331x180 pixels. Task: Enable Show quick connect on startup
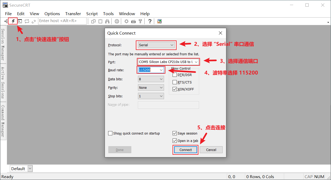[110, 133]
